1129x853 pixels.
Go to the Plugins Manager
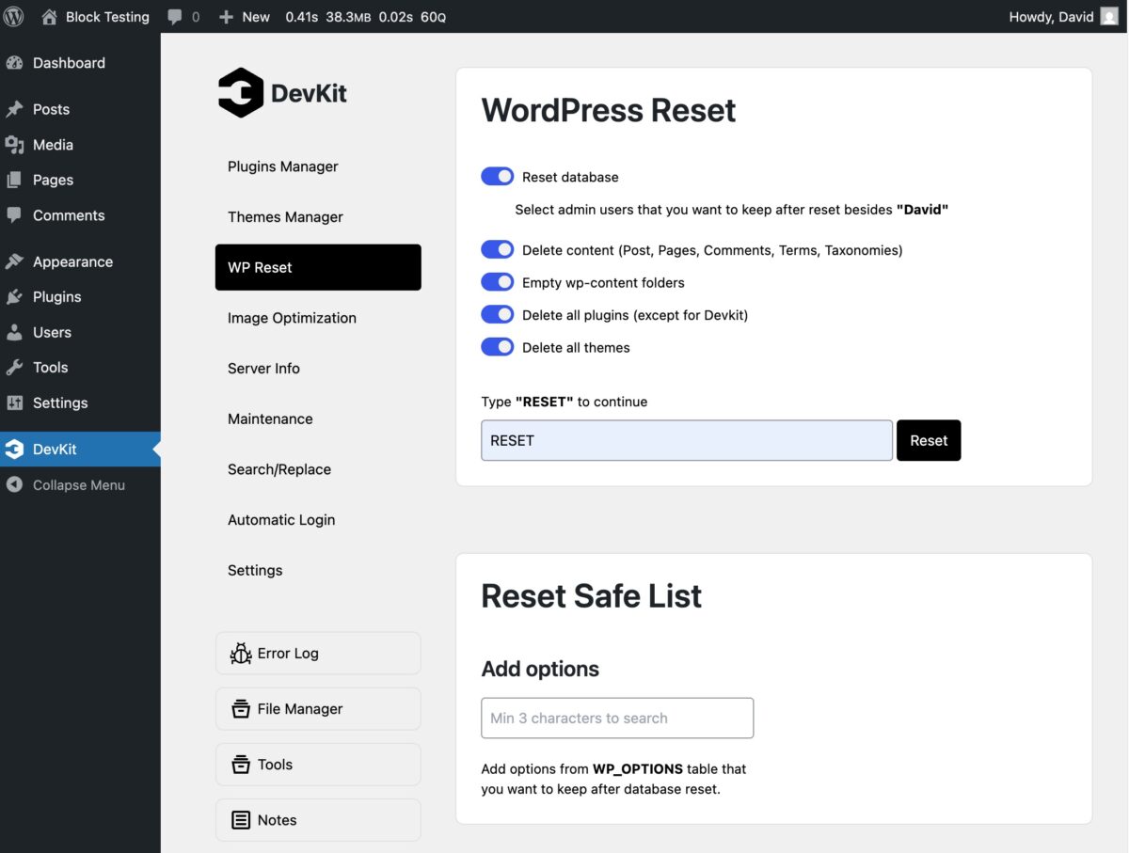coord(282,166)
